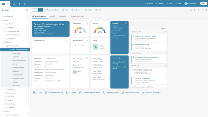This screenshot has width=208, height=117.
Task: Open the Struktur & Netzwerk tab
Action: (x=77, y=16)
